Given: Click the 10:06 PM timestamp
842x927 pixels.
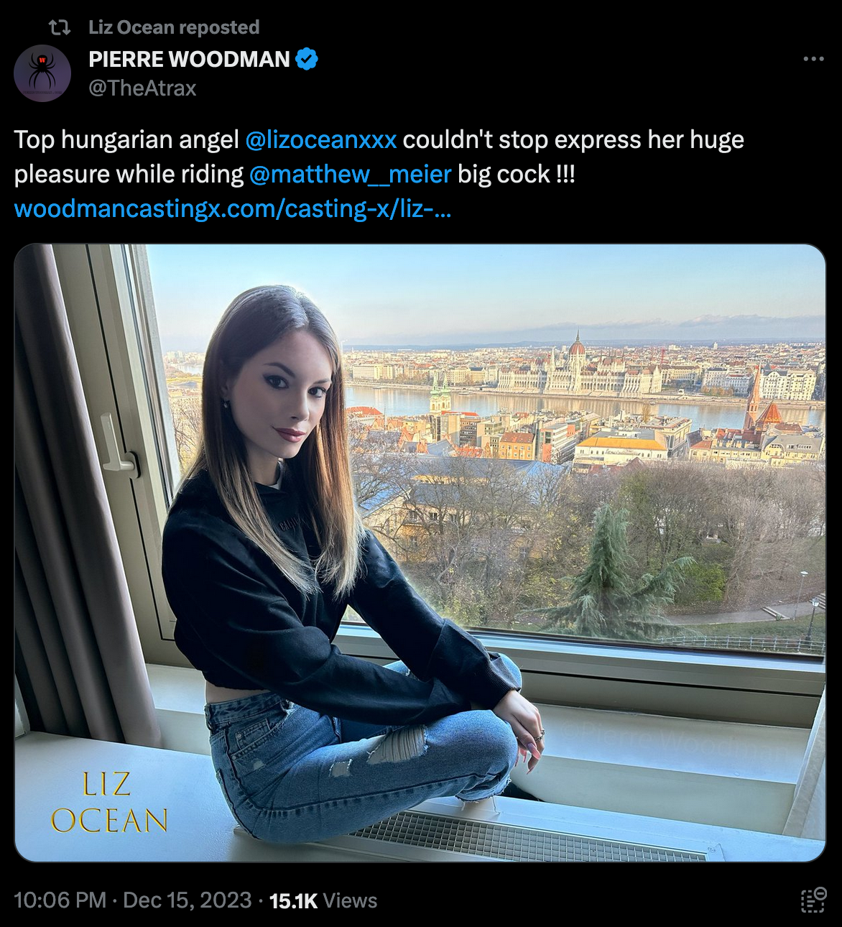Looking at the screenshot, I should (x=60, y=900).
